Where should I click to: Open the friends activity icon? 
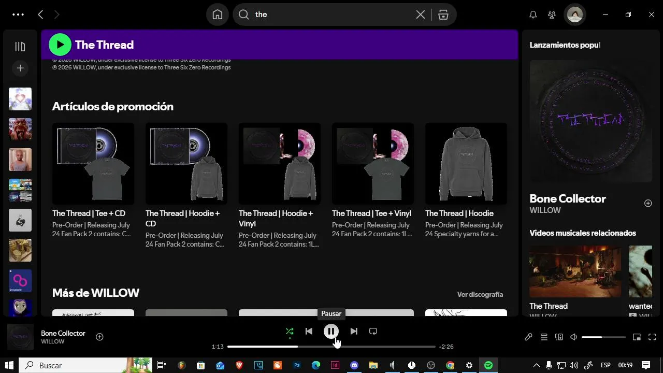coord(552,15)
